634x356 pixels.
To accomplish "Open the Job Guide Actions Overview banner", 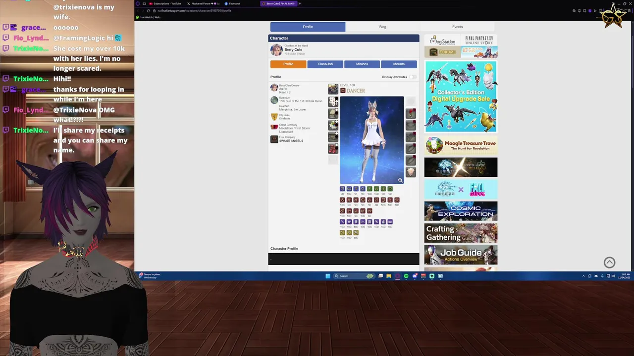I will click(461, 255).
